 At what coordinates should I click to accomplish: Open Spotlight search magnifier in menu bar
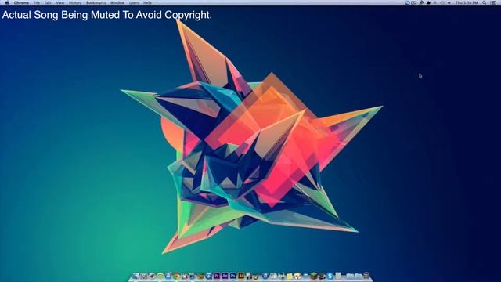[485, 2]
